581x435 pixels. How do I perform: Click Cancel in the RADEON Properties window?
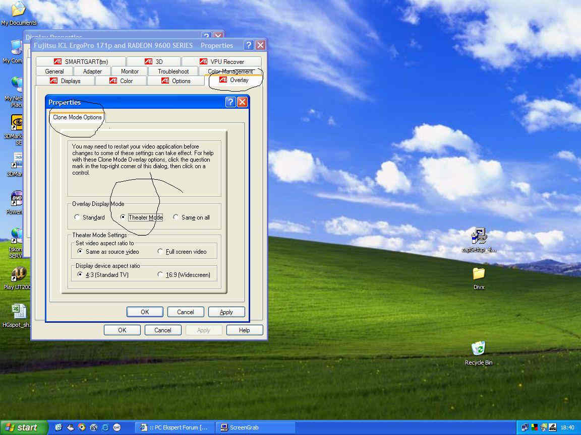click(x=163, y=330)
